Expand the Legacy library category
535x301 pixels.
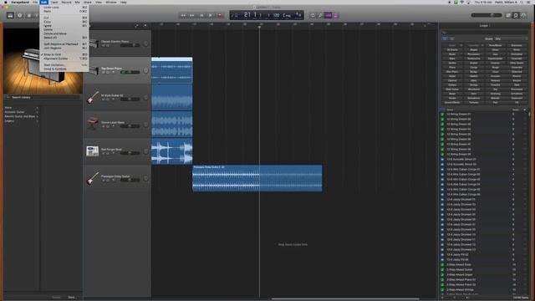pyautogui.click(x=21, y=120)
